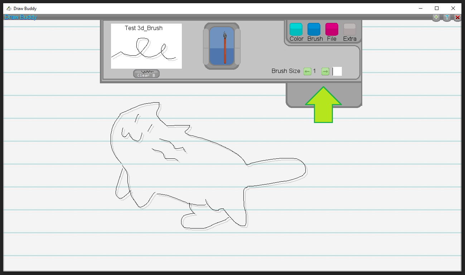Click the Test 3d_Brush preview canvas

click(x=146, y=46)
